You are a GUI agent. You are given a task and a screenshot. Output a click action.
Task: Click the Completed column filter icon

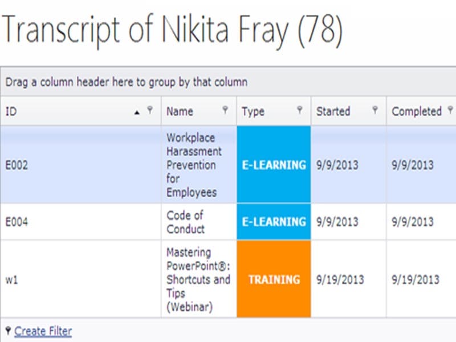(x=450, y=110)
